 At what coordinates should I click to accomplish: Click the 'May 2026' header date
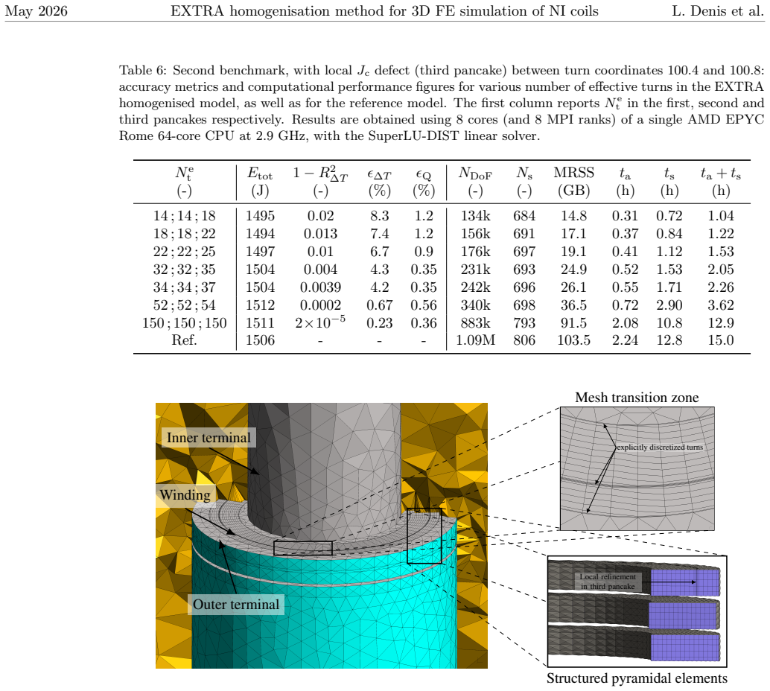[x=36, y=11]
